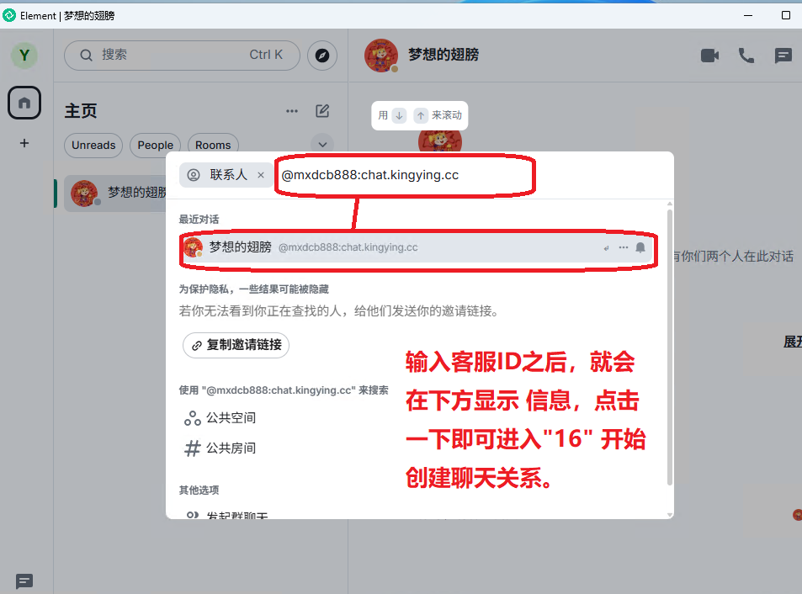Open more options for 梦想的翅膀 result
This screenshot has height=594, width=802.
click(623, 247)
